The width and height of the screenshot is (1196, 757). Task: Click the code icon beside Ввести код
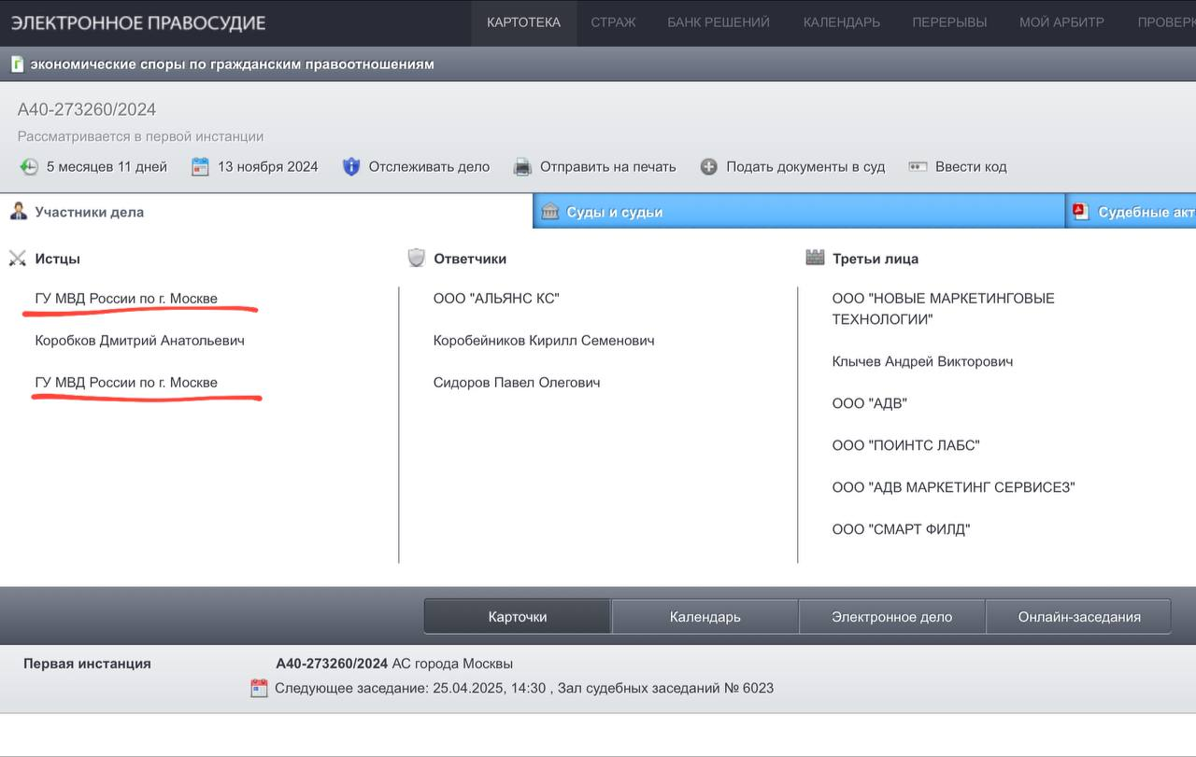[918, 167]
